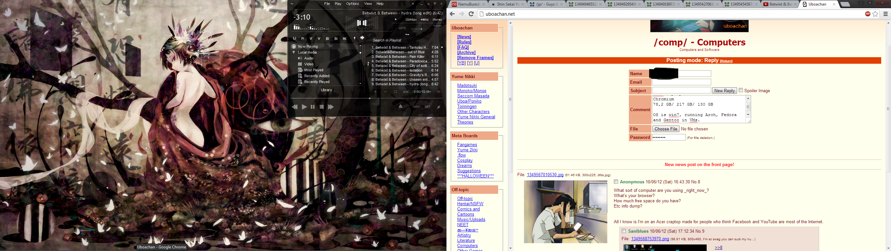Image resolution: width=891 pixels, height=251 pixels.
Task: Toggle SHUF shuffle mode
Action: tap(416, 107)
